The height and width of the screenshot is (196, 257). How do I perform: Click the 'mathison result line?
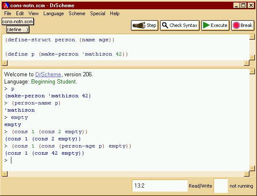19,110
